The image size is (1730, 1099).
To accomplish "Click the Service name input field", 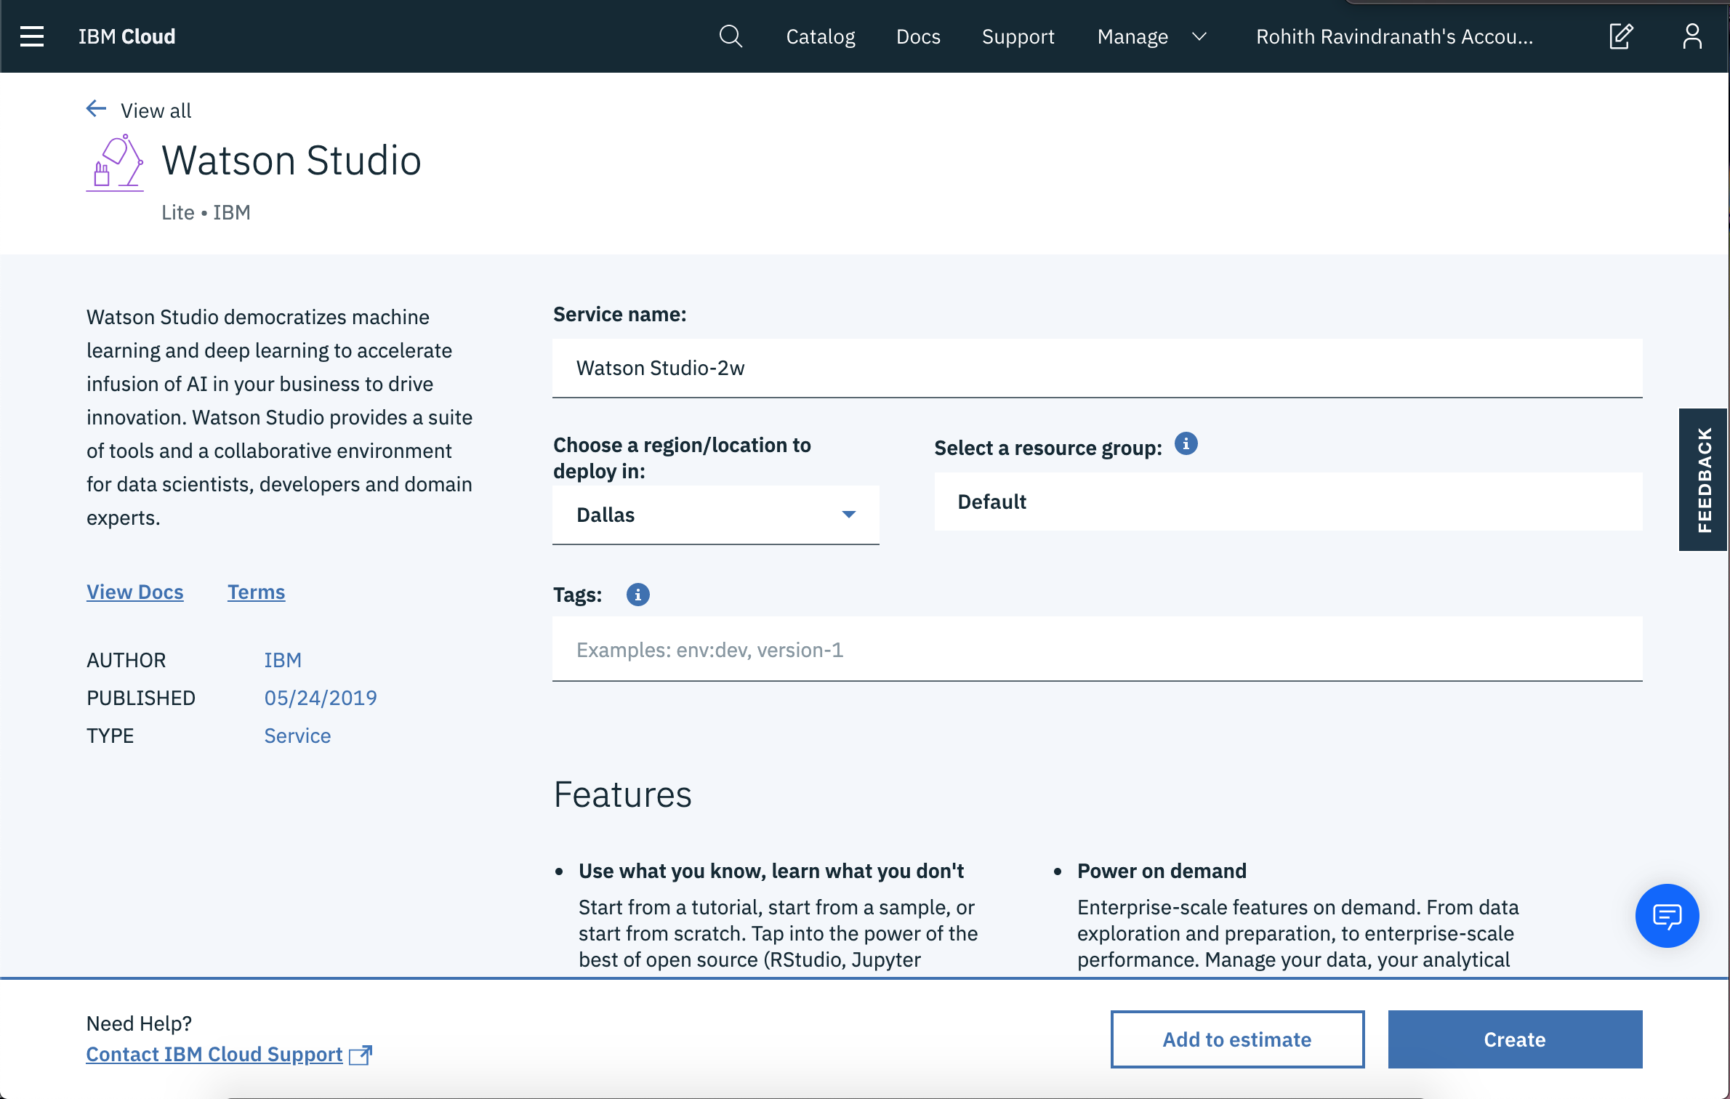I will click(x=1097, y=368).
